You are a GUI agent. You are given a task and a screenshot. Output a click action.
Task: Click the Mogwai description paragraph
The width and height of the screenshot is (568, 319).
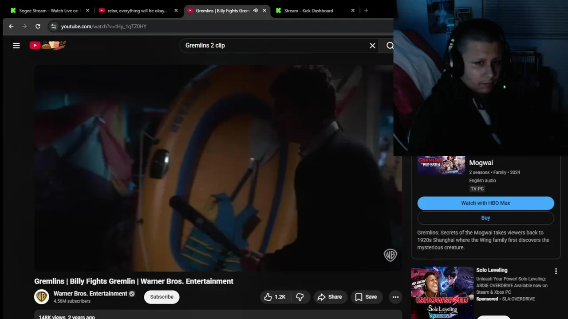(x=483, y=240)
